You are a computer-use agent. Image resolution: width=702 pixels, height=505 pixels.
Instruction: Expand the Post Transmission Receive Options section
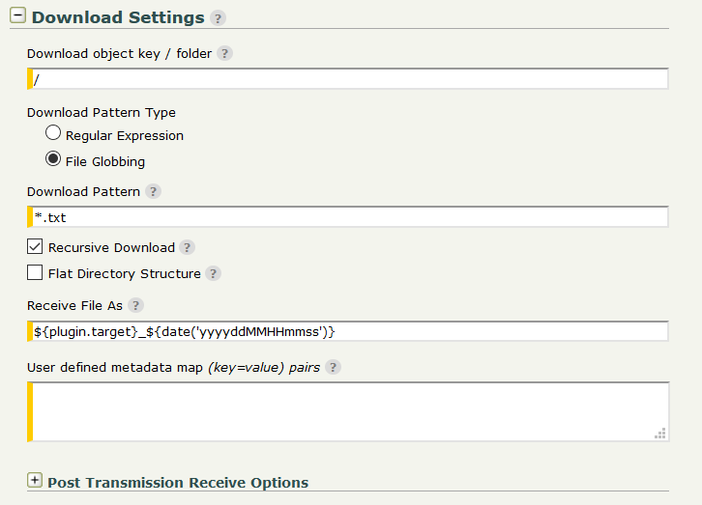(35, 480)
